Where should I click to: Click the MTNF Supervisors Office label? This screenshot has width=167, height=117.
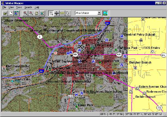70,61
